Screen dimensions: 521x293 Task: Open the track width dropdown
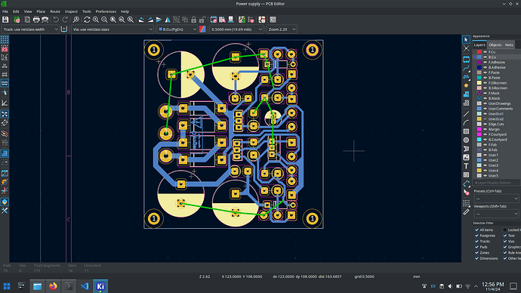30,29
